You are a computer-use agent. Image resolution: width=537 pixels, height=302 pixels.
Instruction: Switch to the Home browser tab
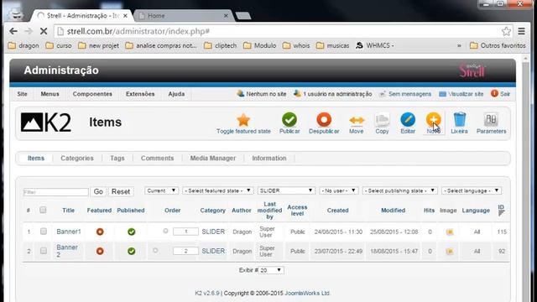[x=183, y=16]
